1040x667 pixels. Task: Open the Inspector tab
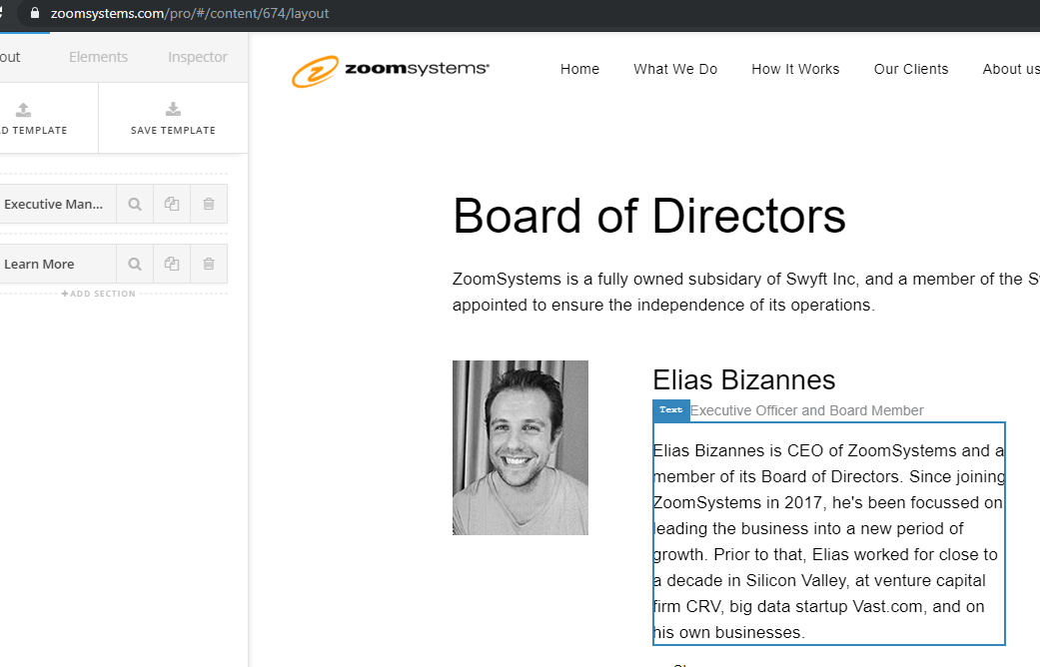[x=197, y=57]
